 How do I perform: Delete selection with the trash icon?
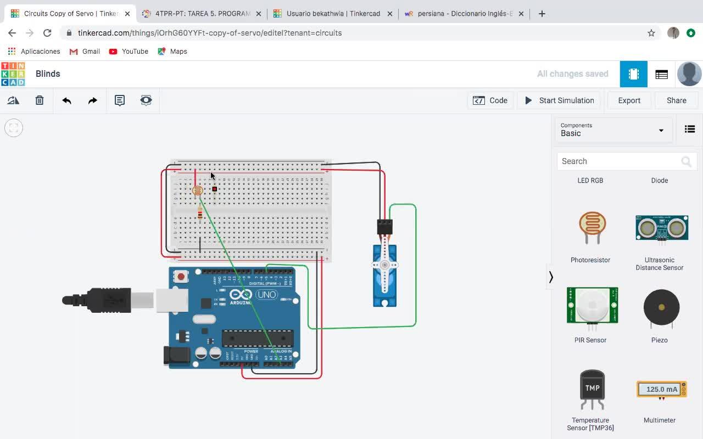coord(40,100)
